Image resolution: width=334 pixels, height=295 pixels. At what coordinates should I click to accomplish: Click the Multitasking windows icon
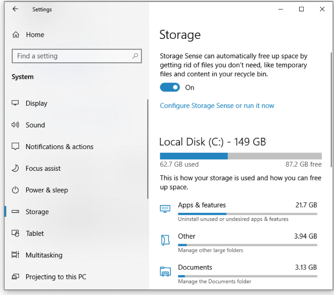tap(15, 255)
